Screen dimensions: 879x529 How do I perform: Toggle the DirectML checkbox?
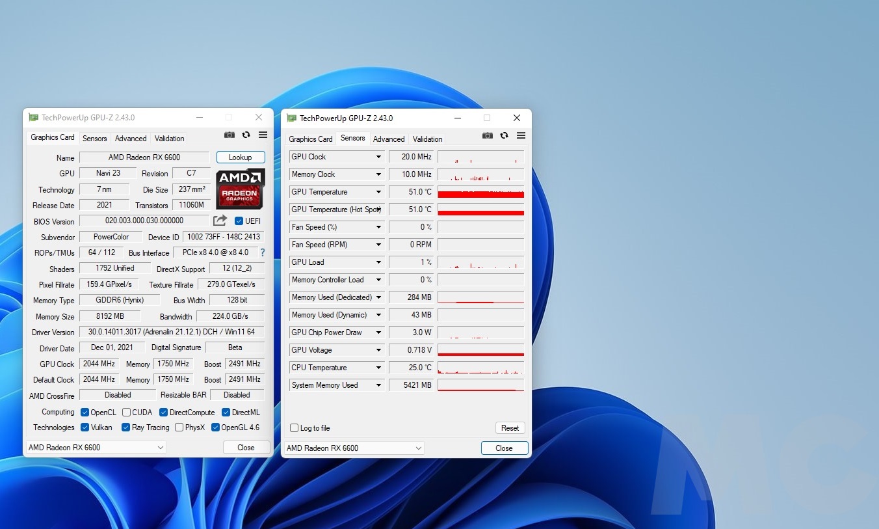point(226,412)
